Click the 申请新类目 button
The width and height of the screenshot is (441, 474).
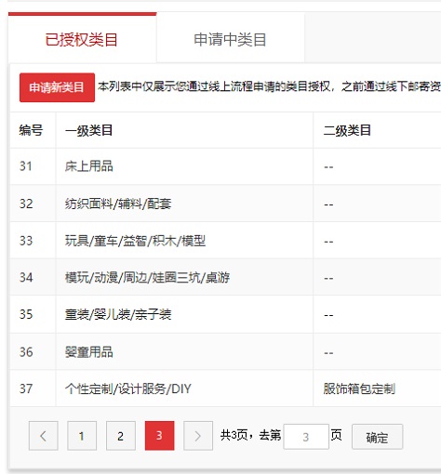[x=57, y=87]
